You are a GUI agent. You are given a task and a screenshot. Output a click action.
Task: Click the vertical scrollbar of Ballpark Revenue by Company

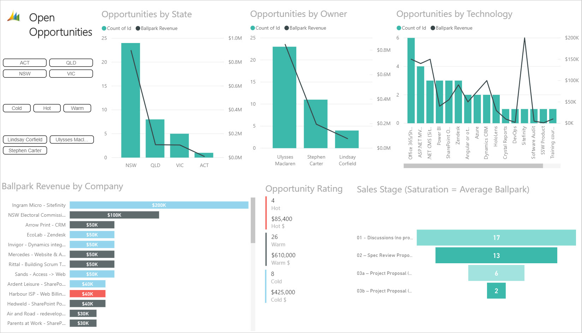[x=253, y=220]
